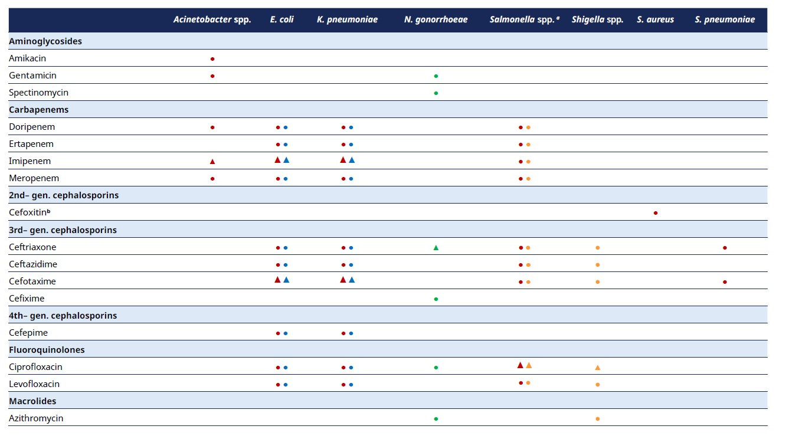Screen dimensions: 786x439
Task: Click the red dot for Cefotaxime under S. pneumoniae
Action: click(725, 282)
